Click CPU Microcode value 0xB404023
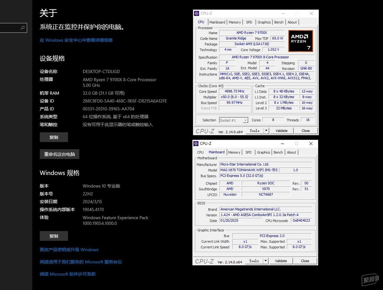The image size is (383, 290). 302,221
